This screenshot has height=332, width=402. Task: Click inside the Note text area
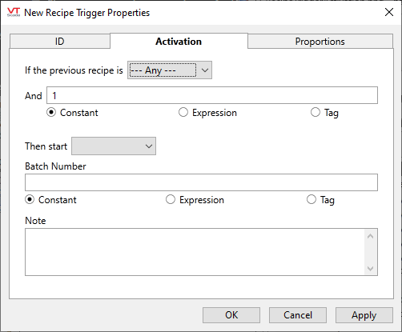(195, 252)
